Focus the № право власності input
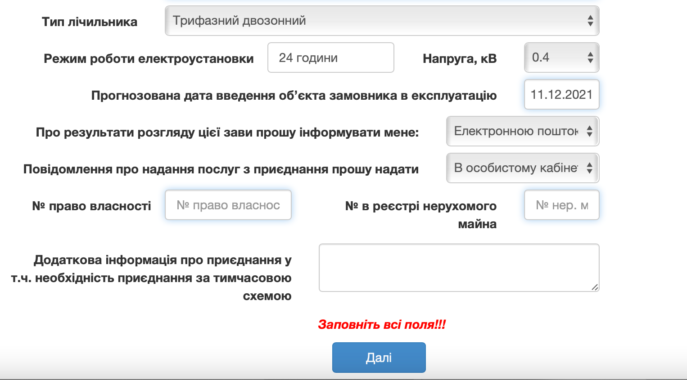 pyautogui.click(x=228, y=205)
